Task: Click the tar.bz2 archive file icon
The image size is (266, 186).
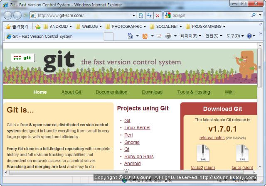Action: (203, 153)
